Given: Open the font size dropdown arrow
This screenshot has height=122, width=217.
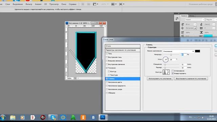Looking at the screenshot, I should pos(195,24).
